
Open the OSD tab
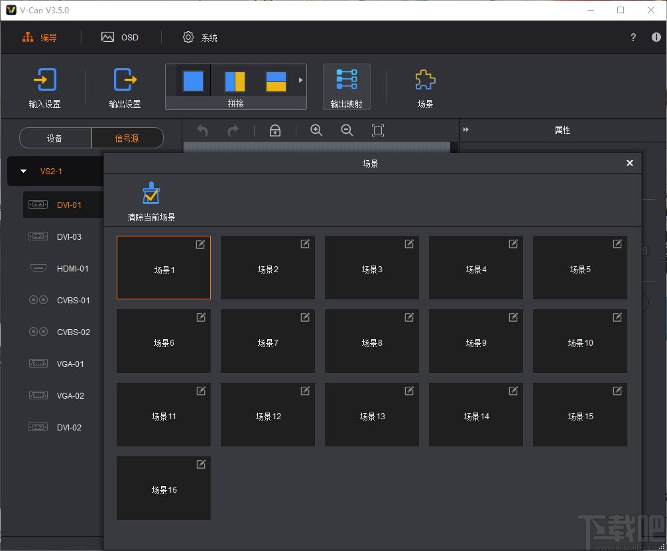120,37
